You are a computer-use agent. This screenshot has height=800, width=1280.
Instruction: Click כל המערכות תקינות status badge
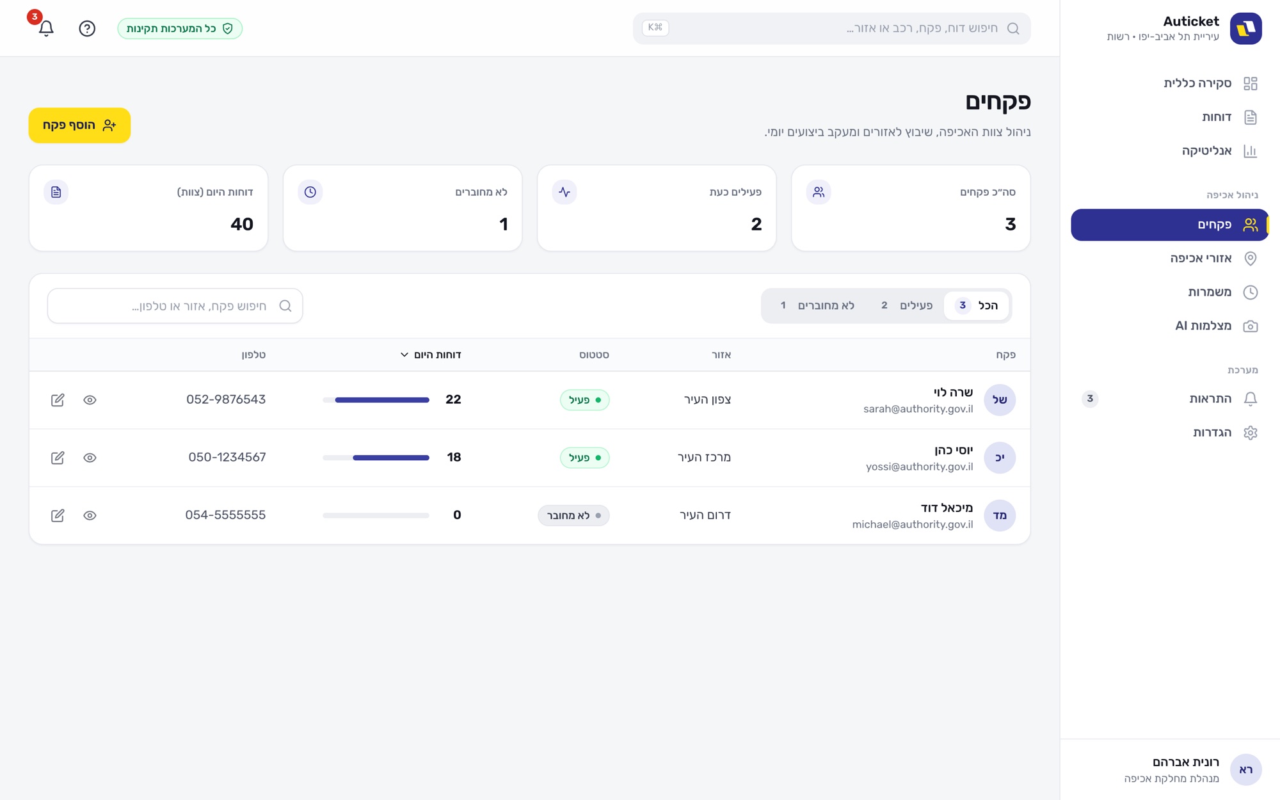coord(180,28)
